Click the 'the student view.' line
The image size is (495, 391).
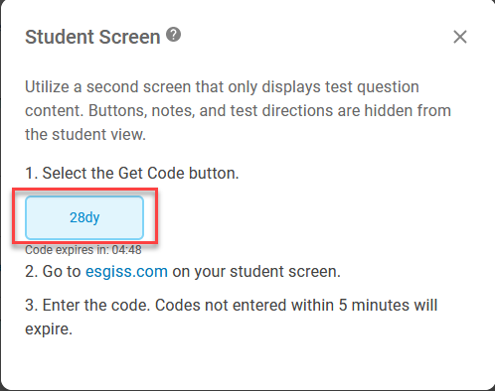click(85, 135)
